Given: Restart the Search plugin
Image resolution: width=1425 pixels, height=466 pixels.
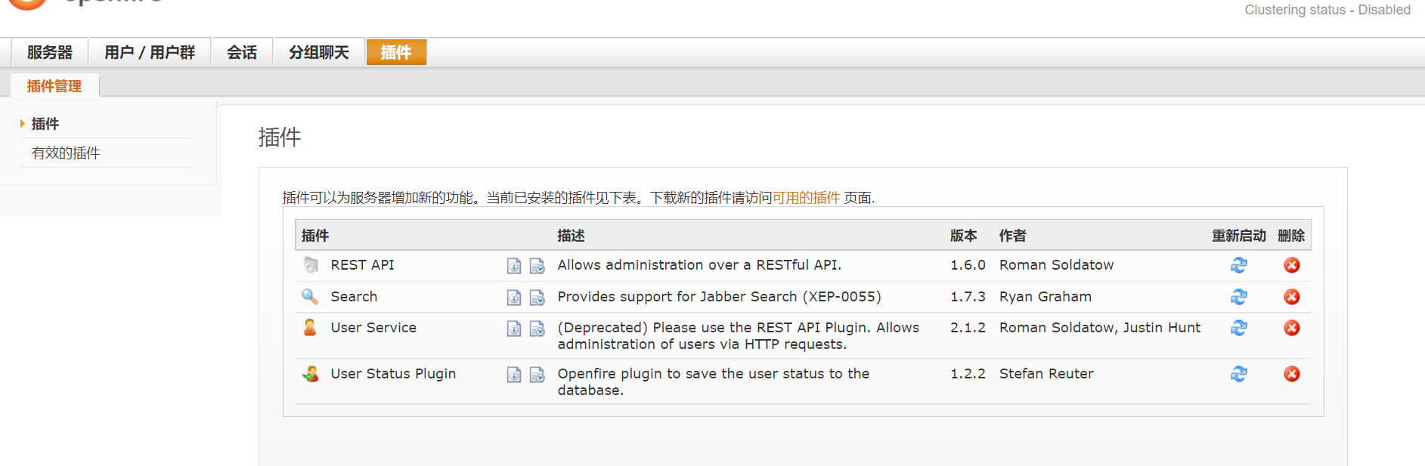Looking at the screenshot, I should point(1238,297).
